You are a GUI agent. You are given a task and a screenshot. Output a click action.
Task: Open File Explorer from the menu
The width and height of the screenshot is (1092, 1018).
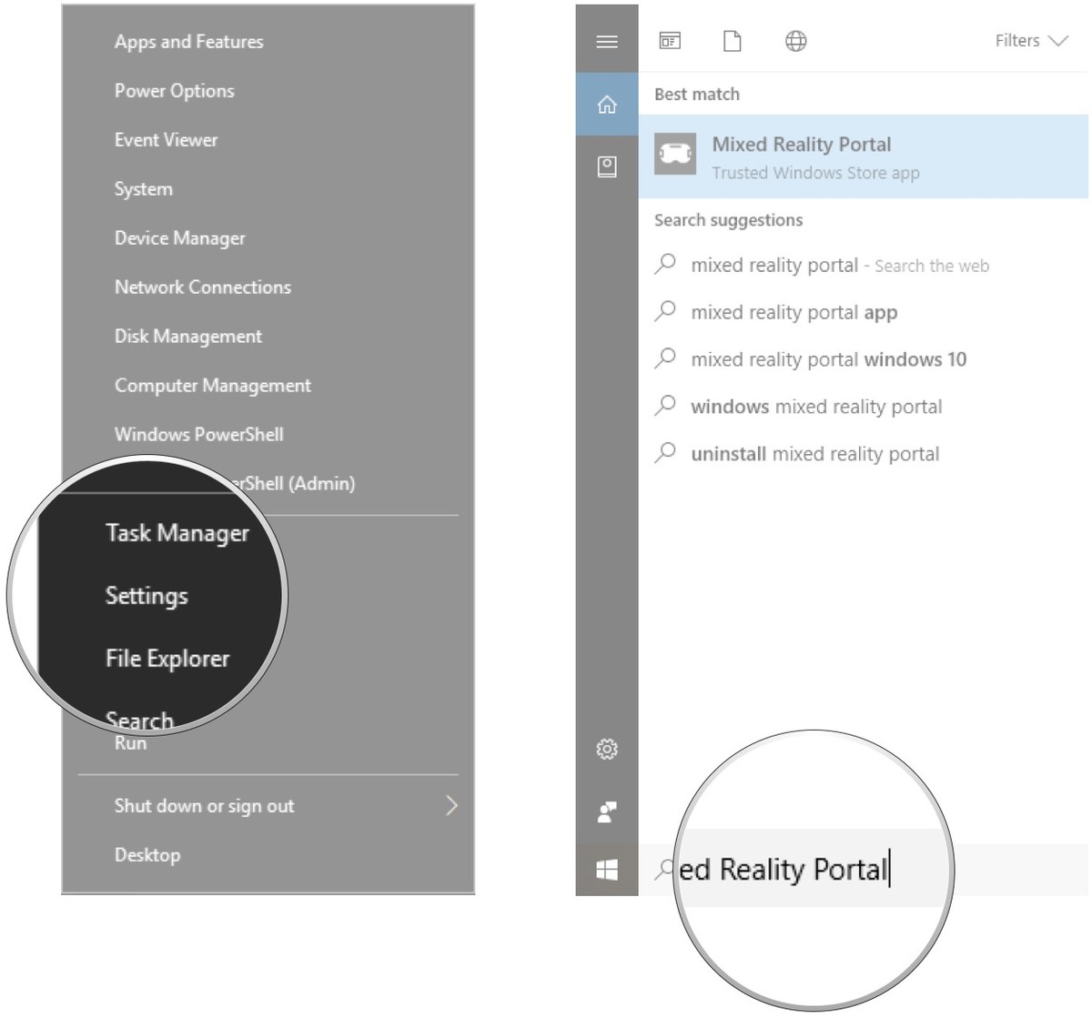pyautogui.click(x=167, y=659)
